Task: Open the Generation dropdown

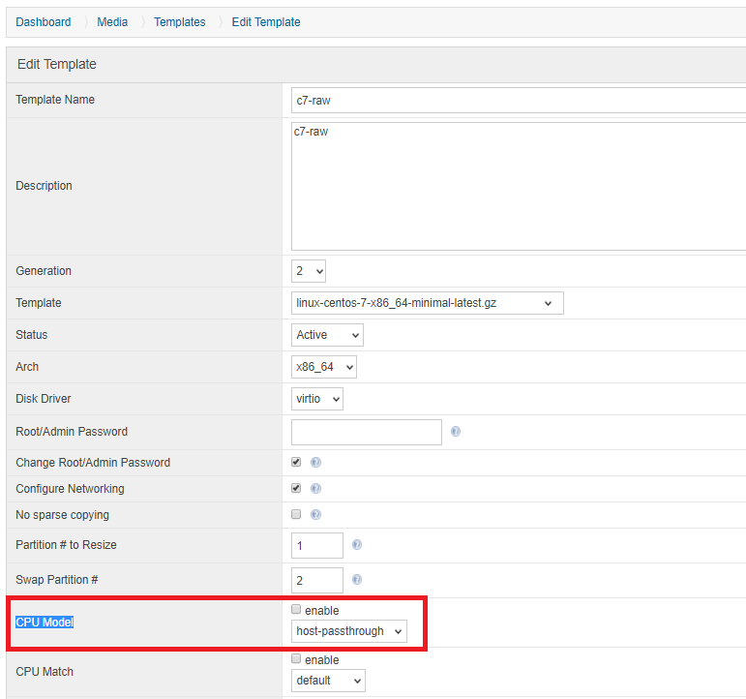Action: [x=309, y=271]
